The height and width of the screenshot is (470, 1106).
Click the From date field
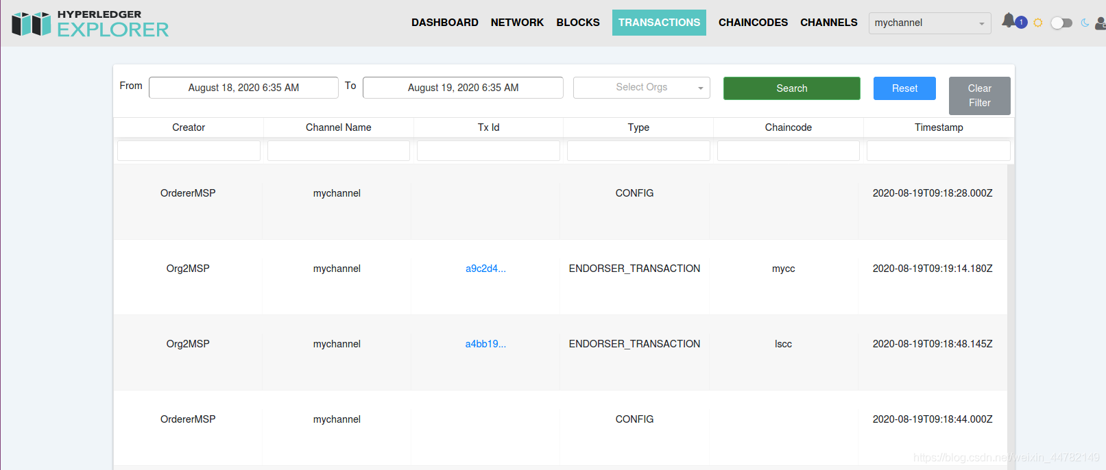[243, 88]
